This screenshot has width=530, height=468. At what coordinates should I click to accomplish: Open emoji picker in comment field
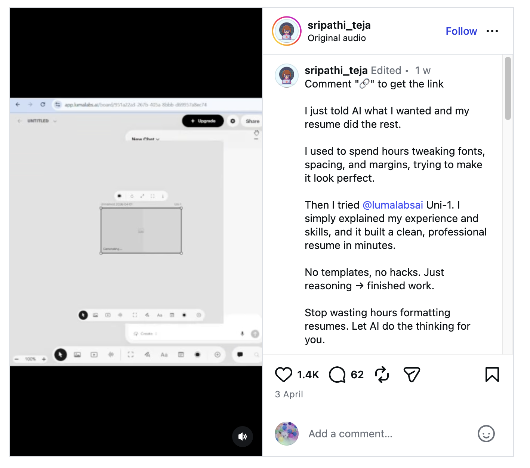coord(486,434)
